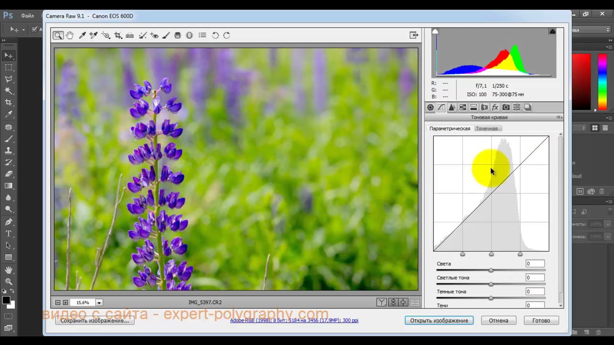Open the Lens Corrections panel icon
The width and height of the screenshot is (614, 345).
coord(484,107)
